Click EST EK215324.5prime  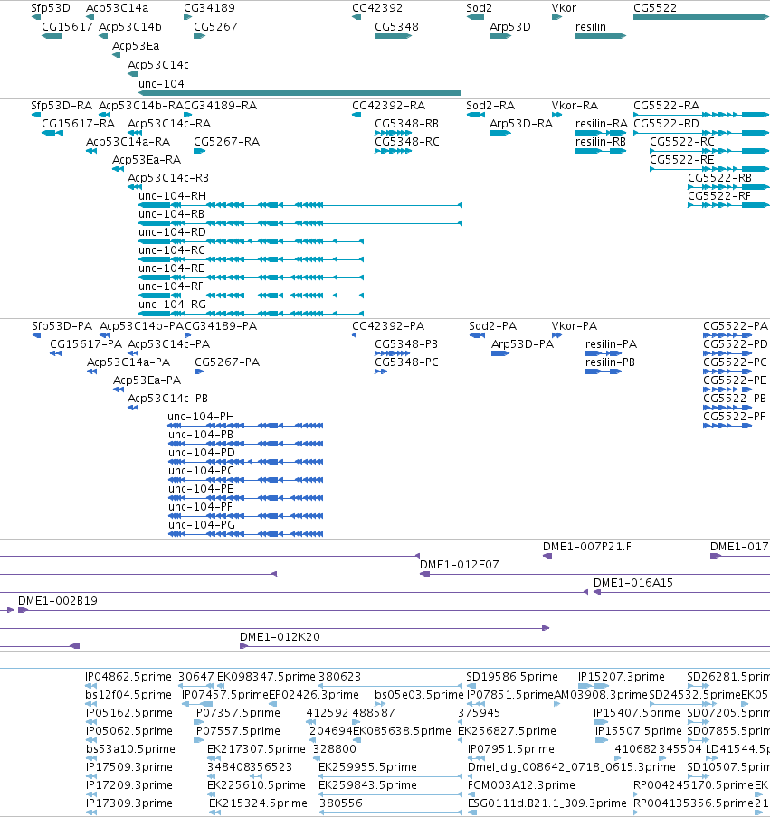(214, 812)
